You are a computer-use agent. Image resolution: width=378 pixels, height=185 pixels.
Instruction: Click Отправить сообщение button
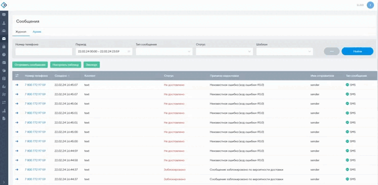click(x=30, y=64)
